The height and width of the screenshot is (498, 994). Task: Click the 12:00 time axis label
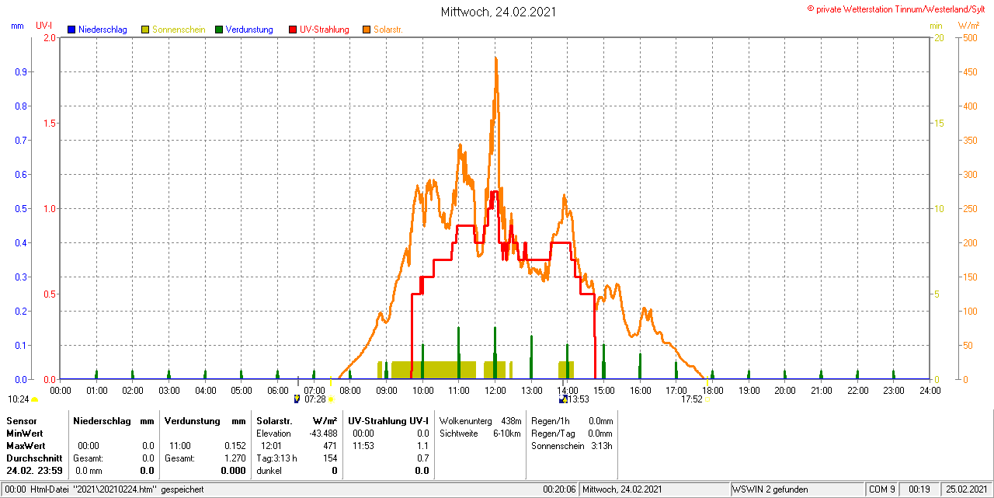pyautogui.click(x=495, y=390)
